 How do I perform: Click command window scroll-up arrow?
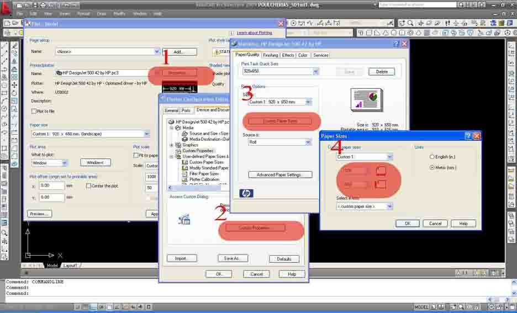click(x=514, y=282)
